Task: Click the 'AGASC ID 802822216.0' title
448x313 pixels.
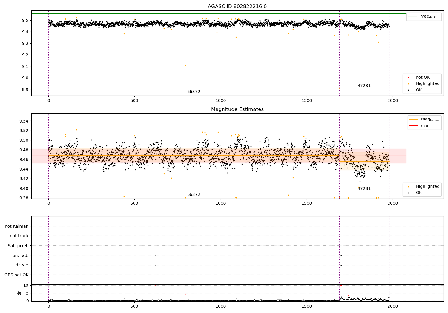Action: 237,7
